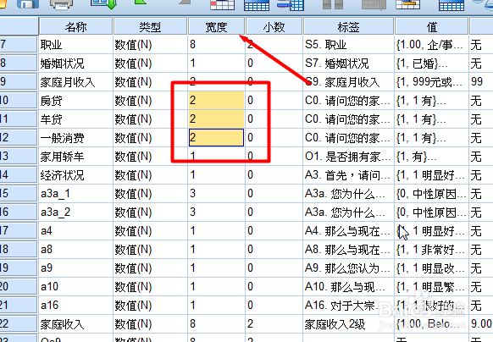Click the Variables info toolbar icon

[x=291, y=4]
